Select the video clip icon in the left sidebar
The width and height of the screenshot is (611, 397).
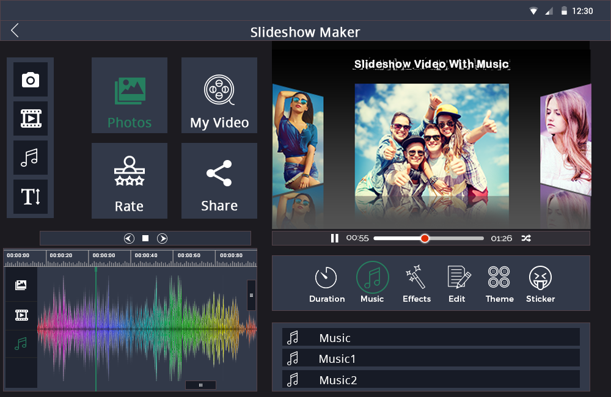click(x=31, y=118)
